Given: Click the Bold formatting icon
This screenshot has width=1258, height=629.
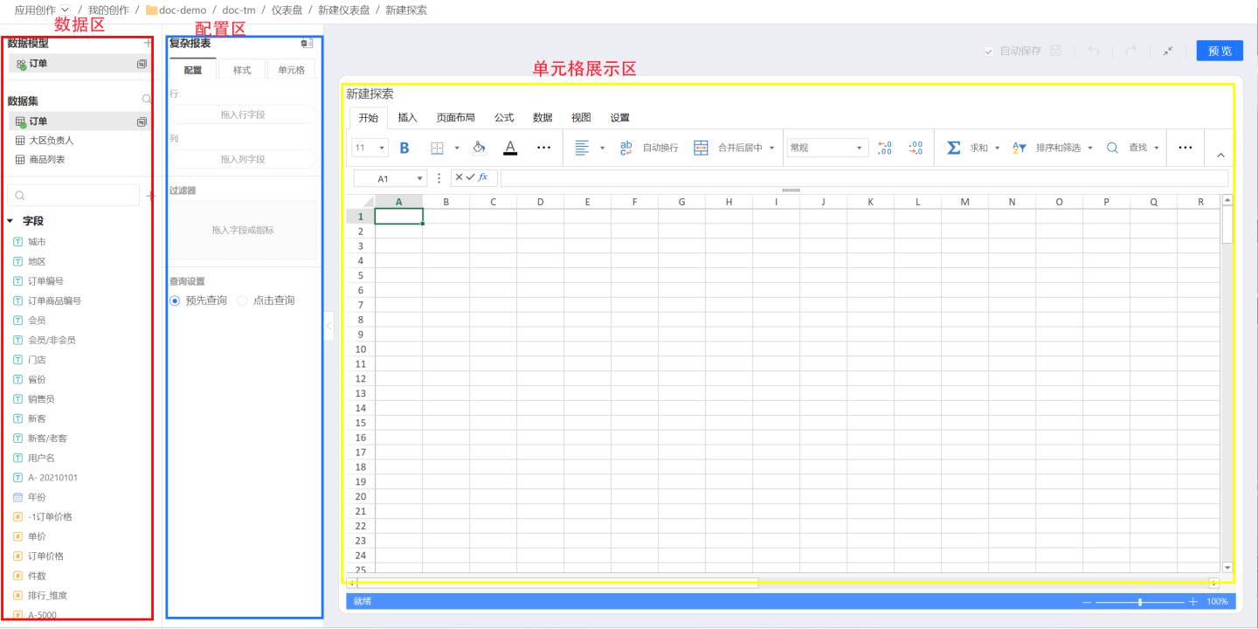Looking at the screenshot, I should coord(404,148).
